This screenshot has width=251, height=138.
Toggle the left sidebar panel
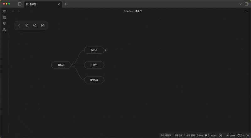(x=19, y=4)
